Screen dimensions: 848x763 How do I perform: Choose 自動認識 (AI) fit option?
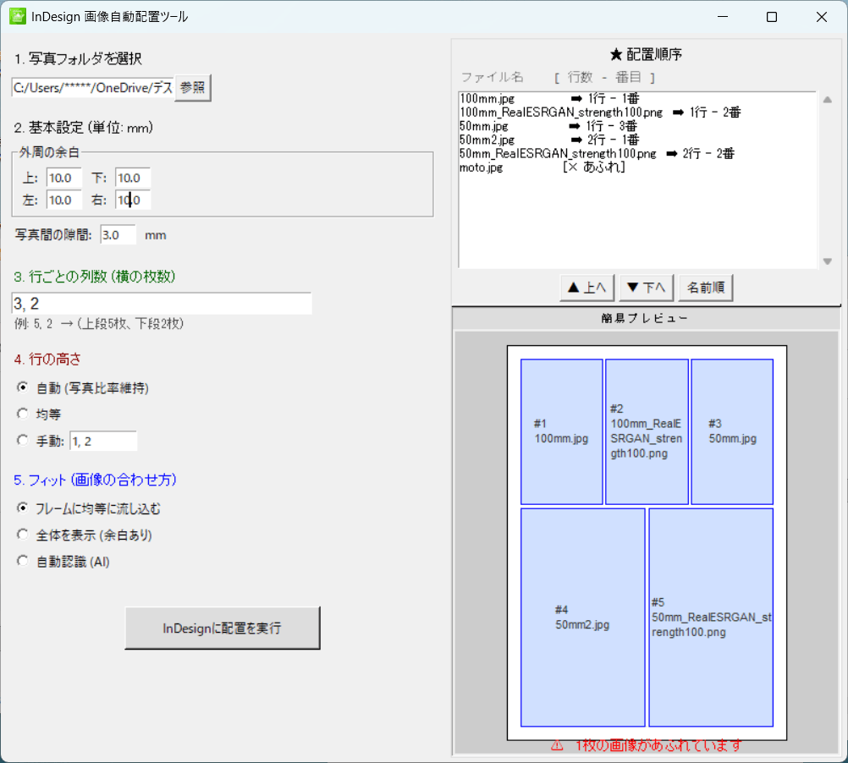[x=23, y=562]
